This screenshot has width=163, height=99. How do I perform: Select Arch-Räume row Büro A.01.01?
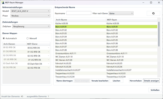click(81, 27)
